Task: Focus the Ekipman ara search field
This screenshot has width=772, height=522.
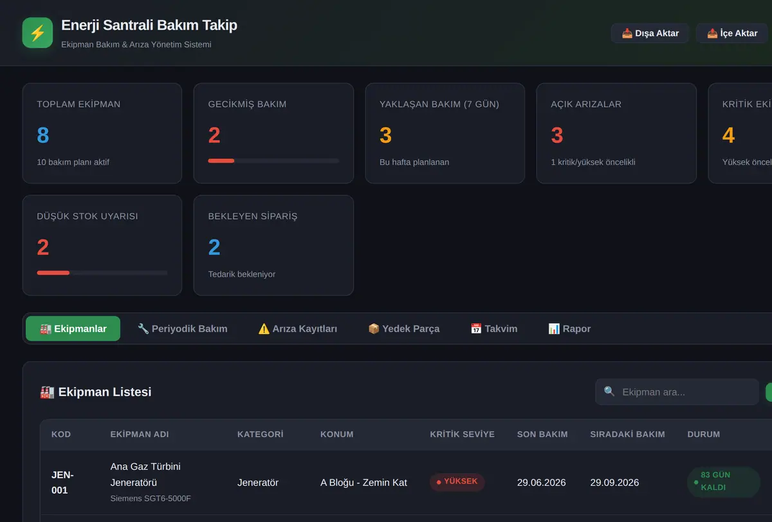Action: click(677, 392)
